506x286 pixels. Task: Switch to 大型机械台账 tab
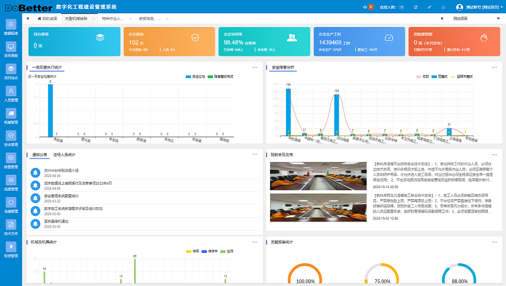(x=76, y=19)
